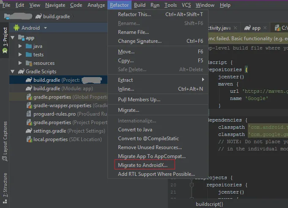Close the open Refactor menu header
Screen dimensions: 288x208
pos(119,5)
